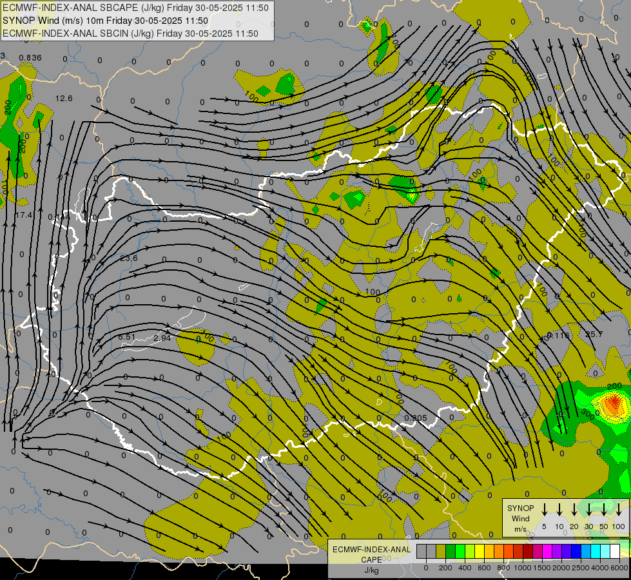Click the 0.116 value on the map
The image size is (631, 580).
point(559,335)
